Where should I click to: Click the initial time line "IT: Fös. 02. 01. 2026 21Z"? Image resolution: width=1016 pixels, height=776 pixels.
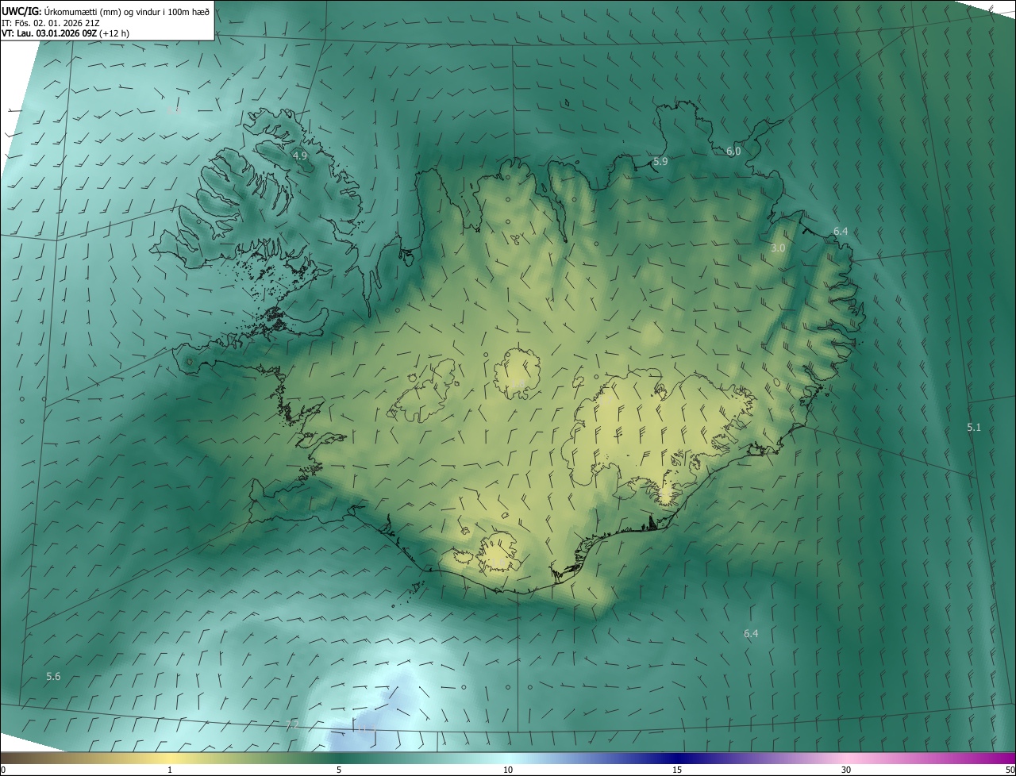click(x=50, y=22)
